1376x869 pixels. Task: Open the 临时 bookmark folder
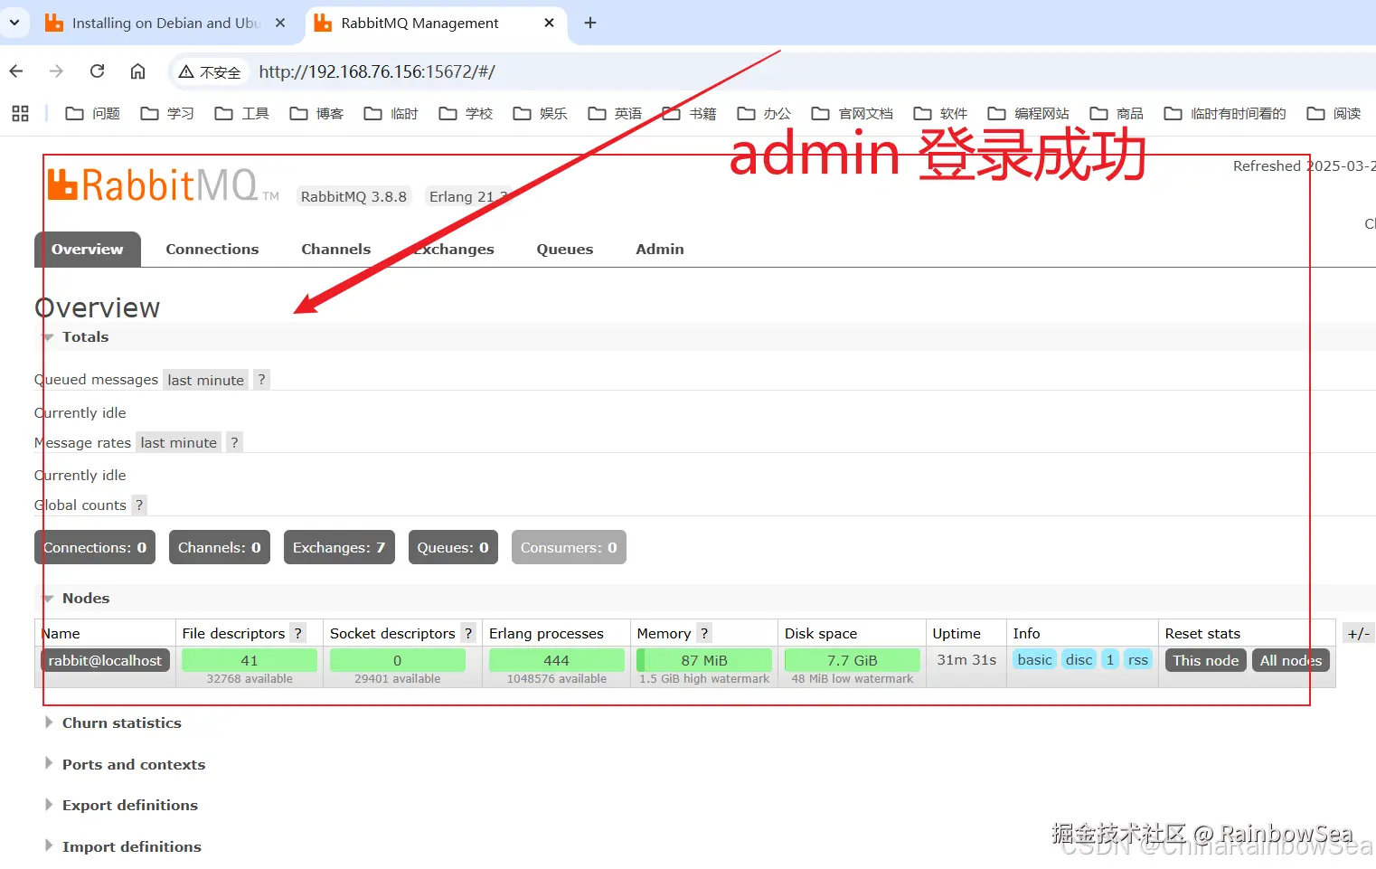(391, 113)
